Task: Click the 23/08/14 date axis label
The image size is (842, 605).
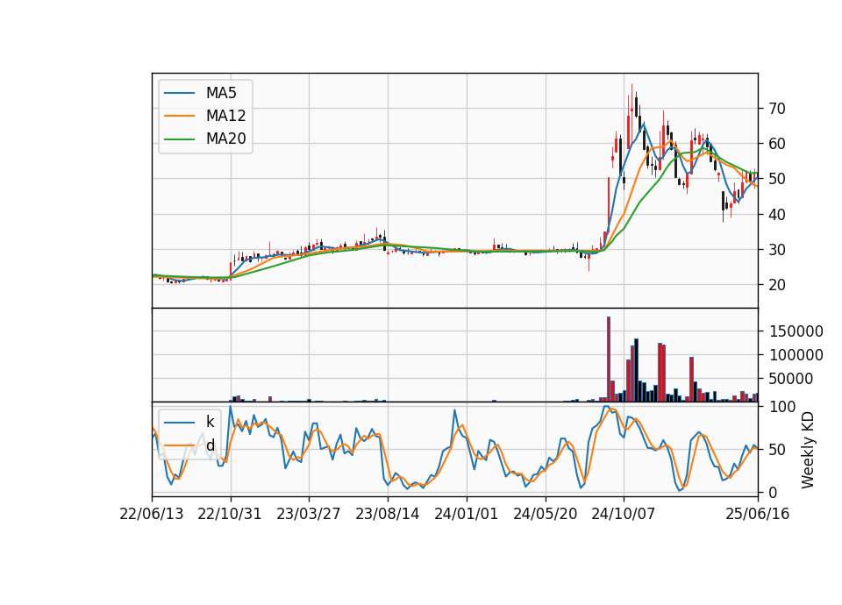Action: [387, 514]
